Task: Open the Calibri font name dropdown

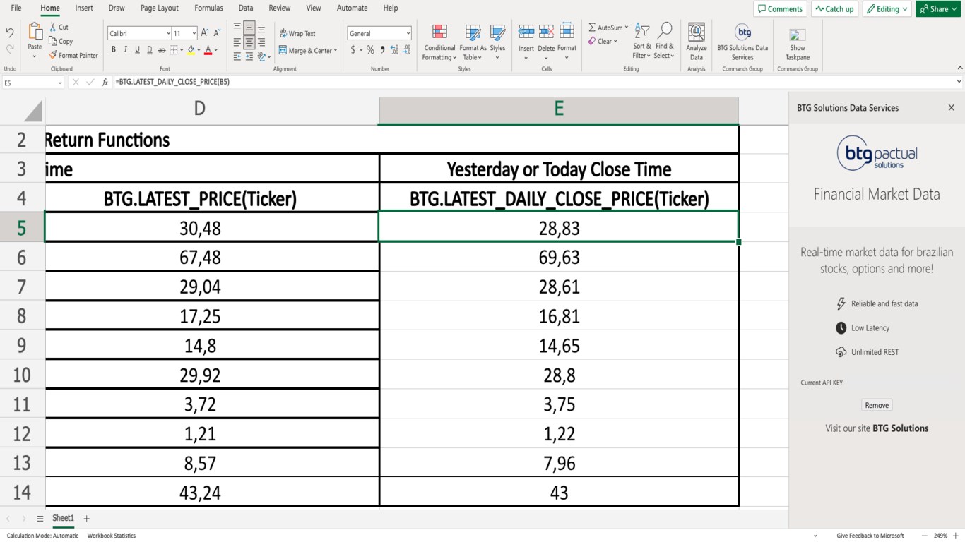Action: 168,33
